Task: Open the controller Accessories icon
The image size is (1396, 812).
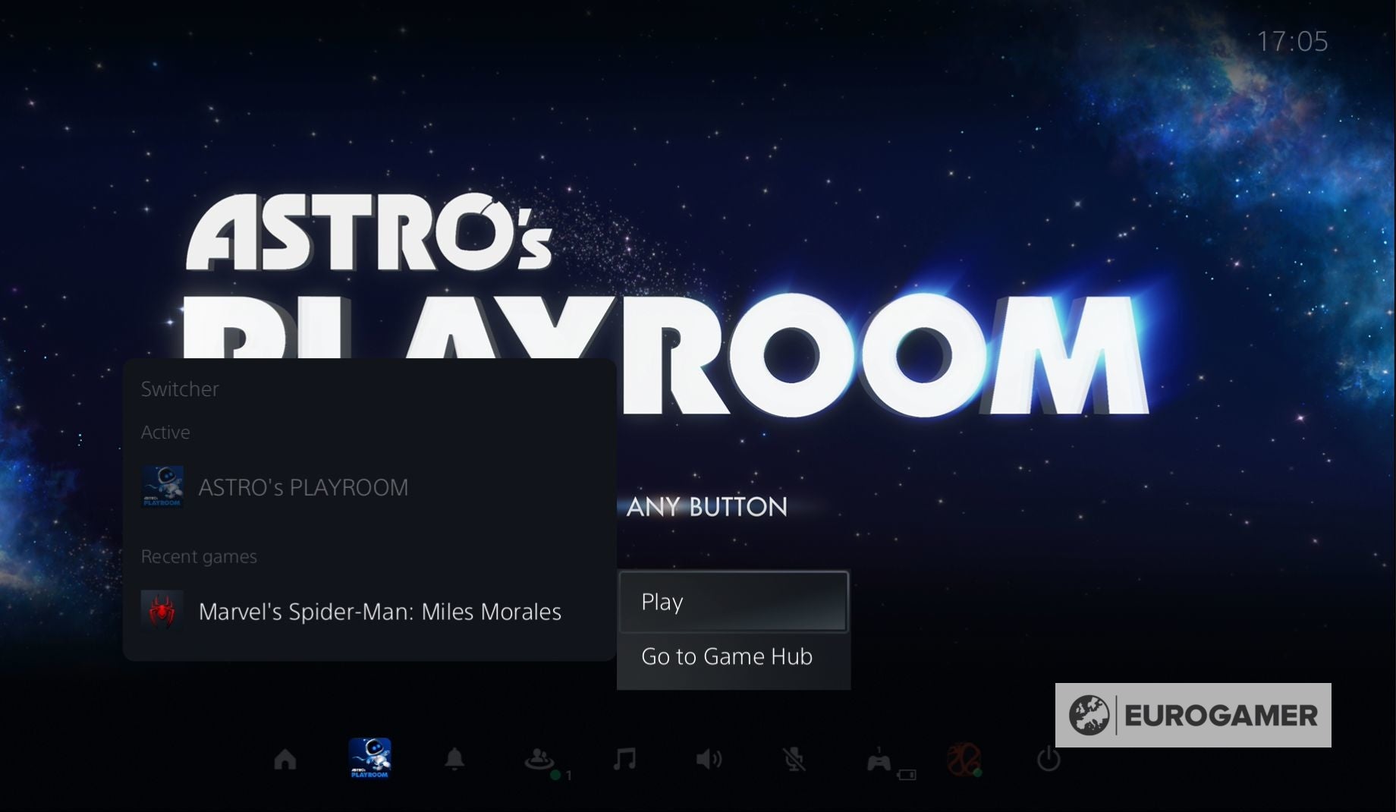Action: [879, 760]
